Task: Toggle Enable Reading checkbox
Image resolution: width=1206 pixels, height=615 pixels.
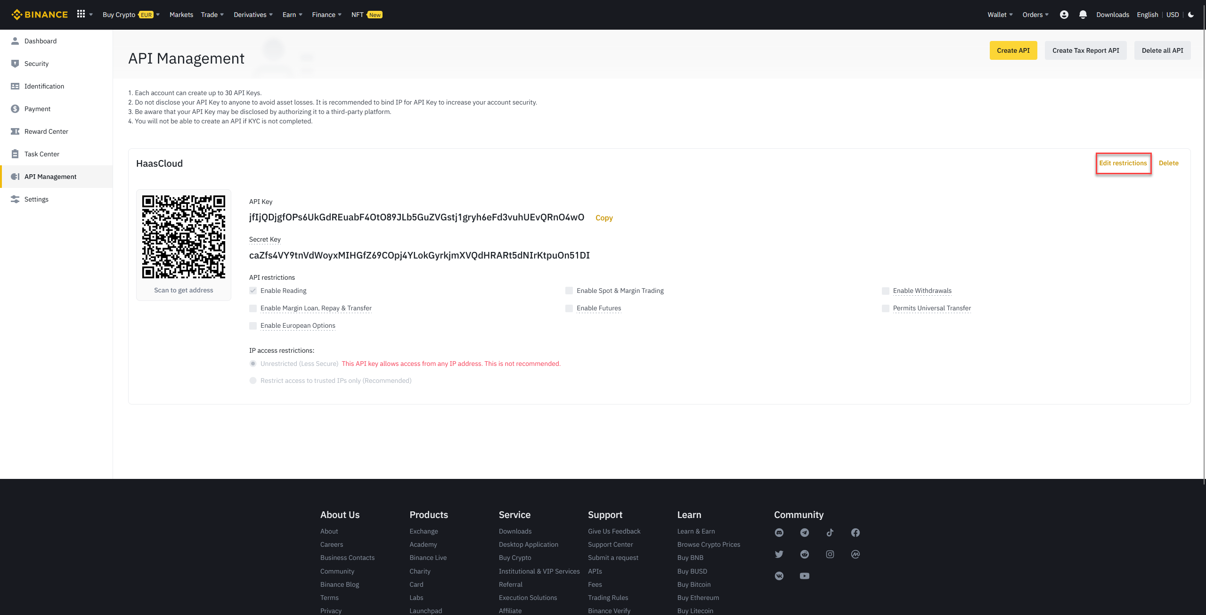Action: (253, 291)
